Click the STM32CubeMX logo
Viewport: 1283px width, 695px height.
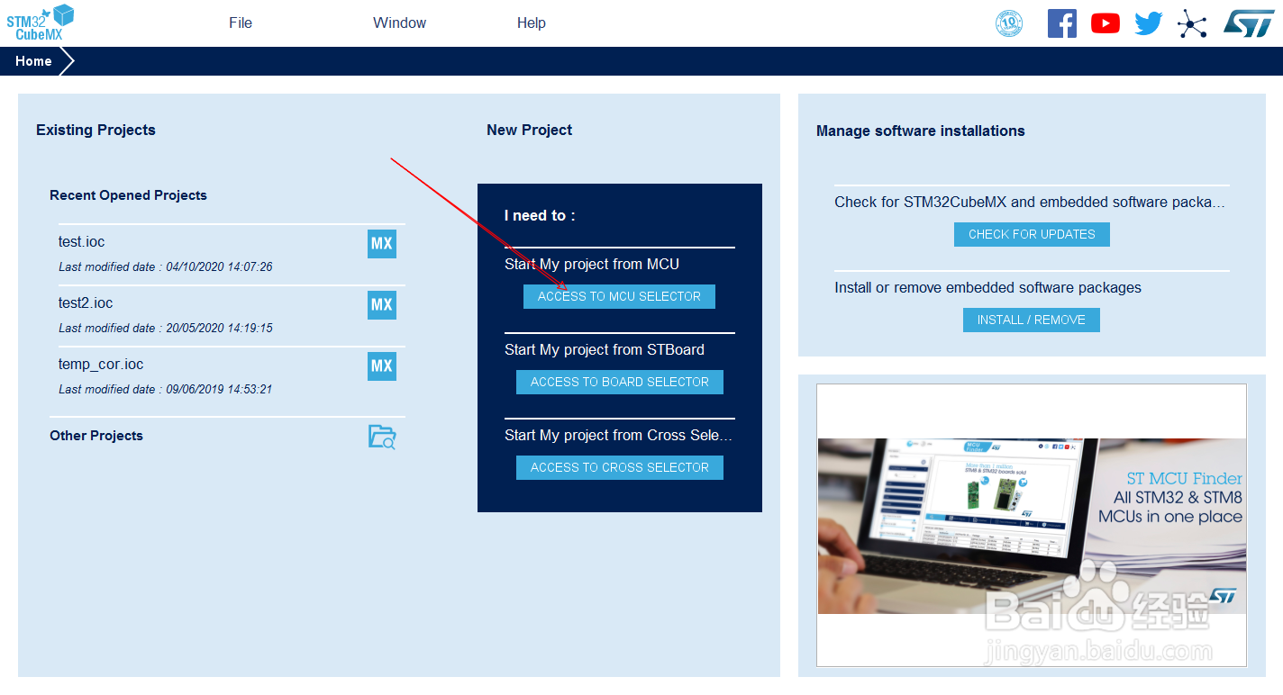pyautogui.click(x=41, y=23)
